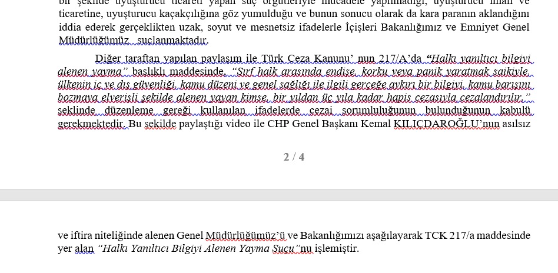
Task: Click the word "sorumluluğunun"
Action: tap(378, 111)
